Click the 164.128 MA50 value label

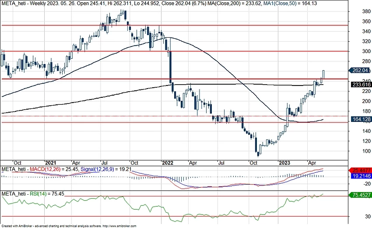tap(361, 119)
